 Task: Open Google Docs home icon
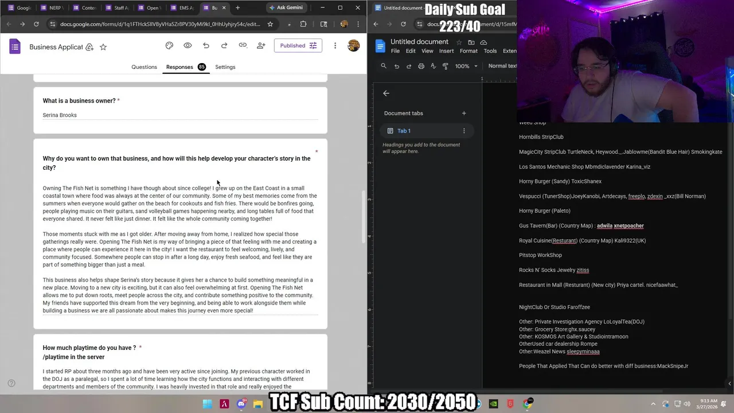click(x=380, y=46)
